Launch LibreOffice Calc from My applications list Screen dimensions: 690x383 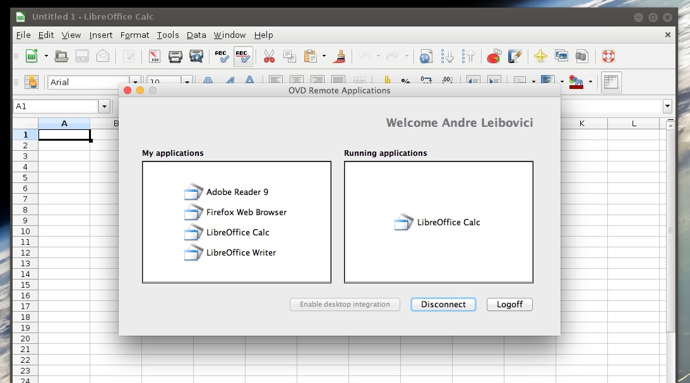pyautogui.click(x=227, y=232)
